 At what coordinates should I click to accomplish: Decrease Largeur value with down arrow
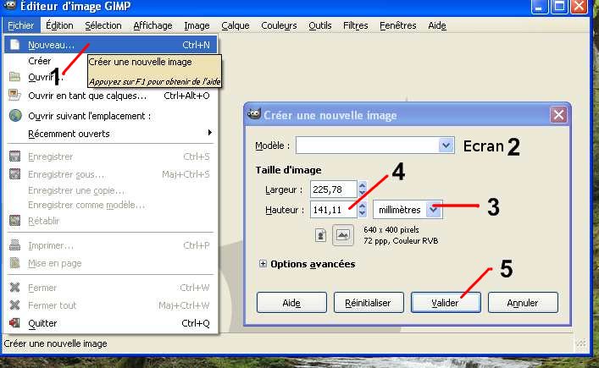[362, 193]
